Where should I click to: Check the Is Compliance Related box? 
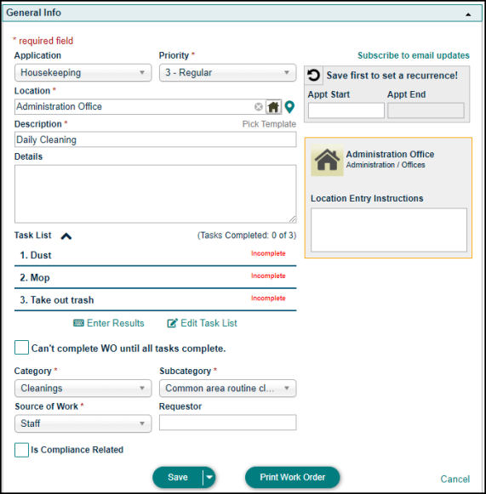21,450
